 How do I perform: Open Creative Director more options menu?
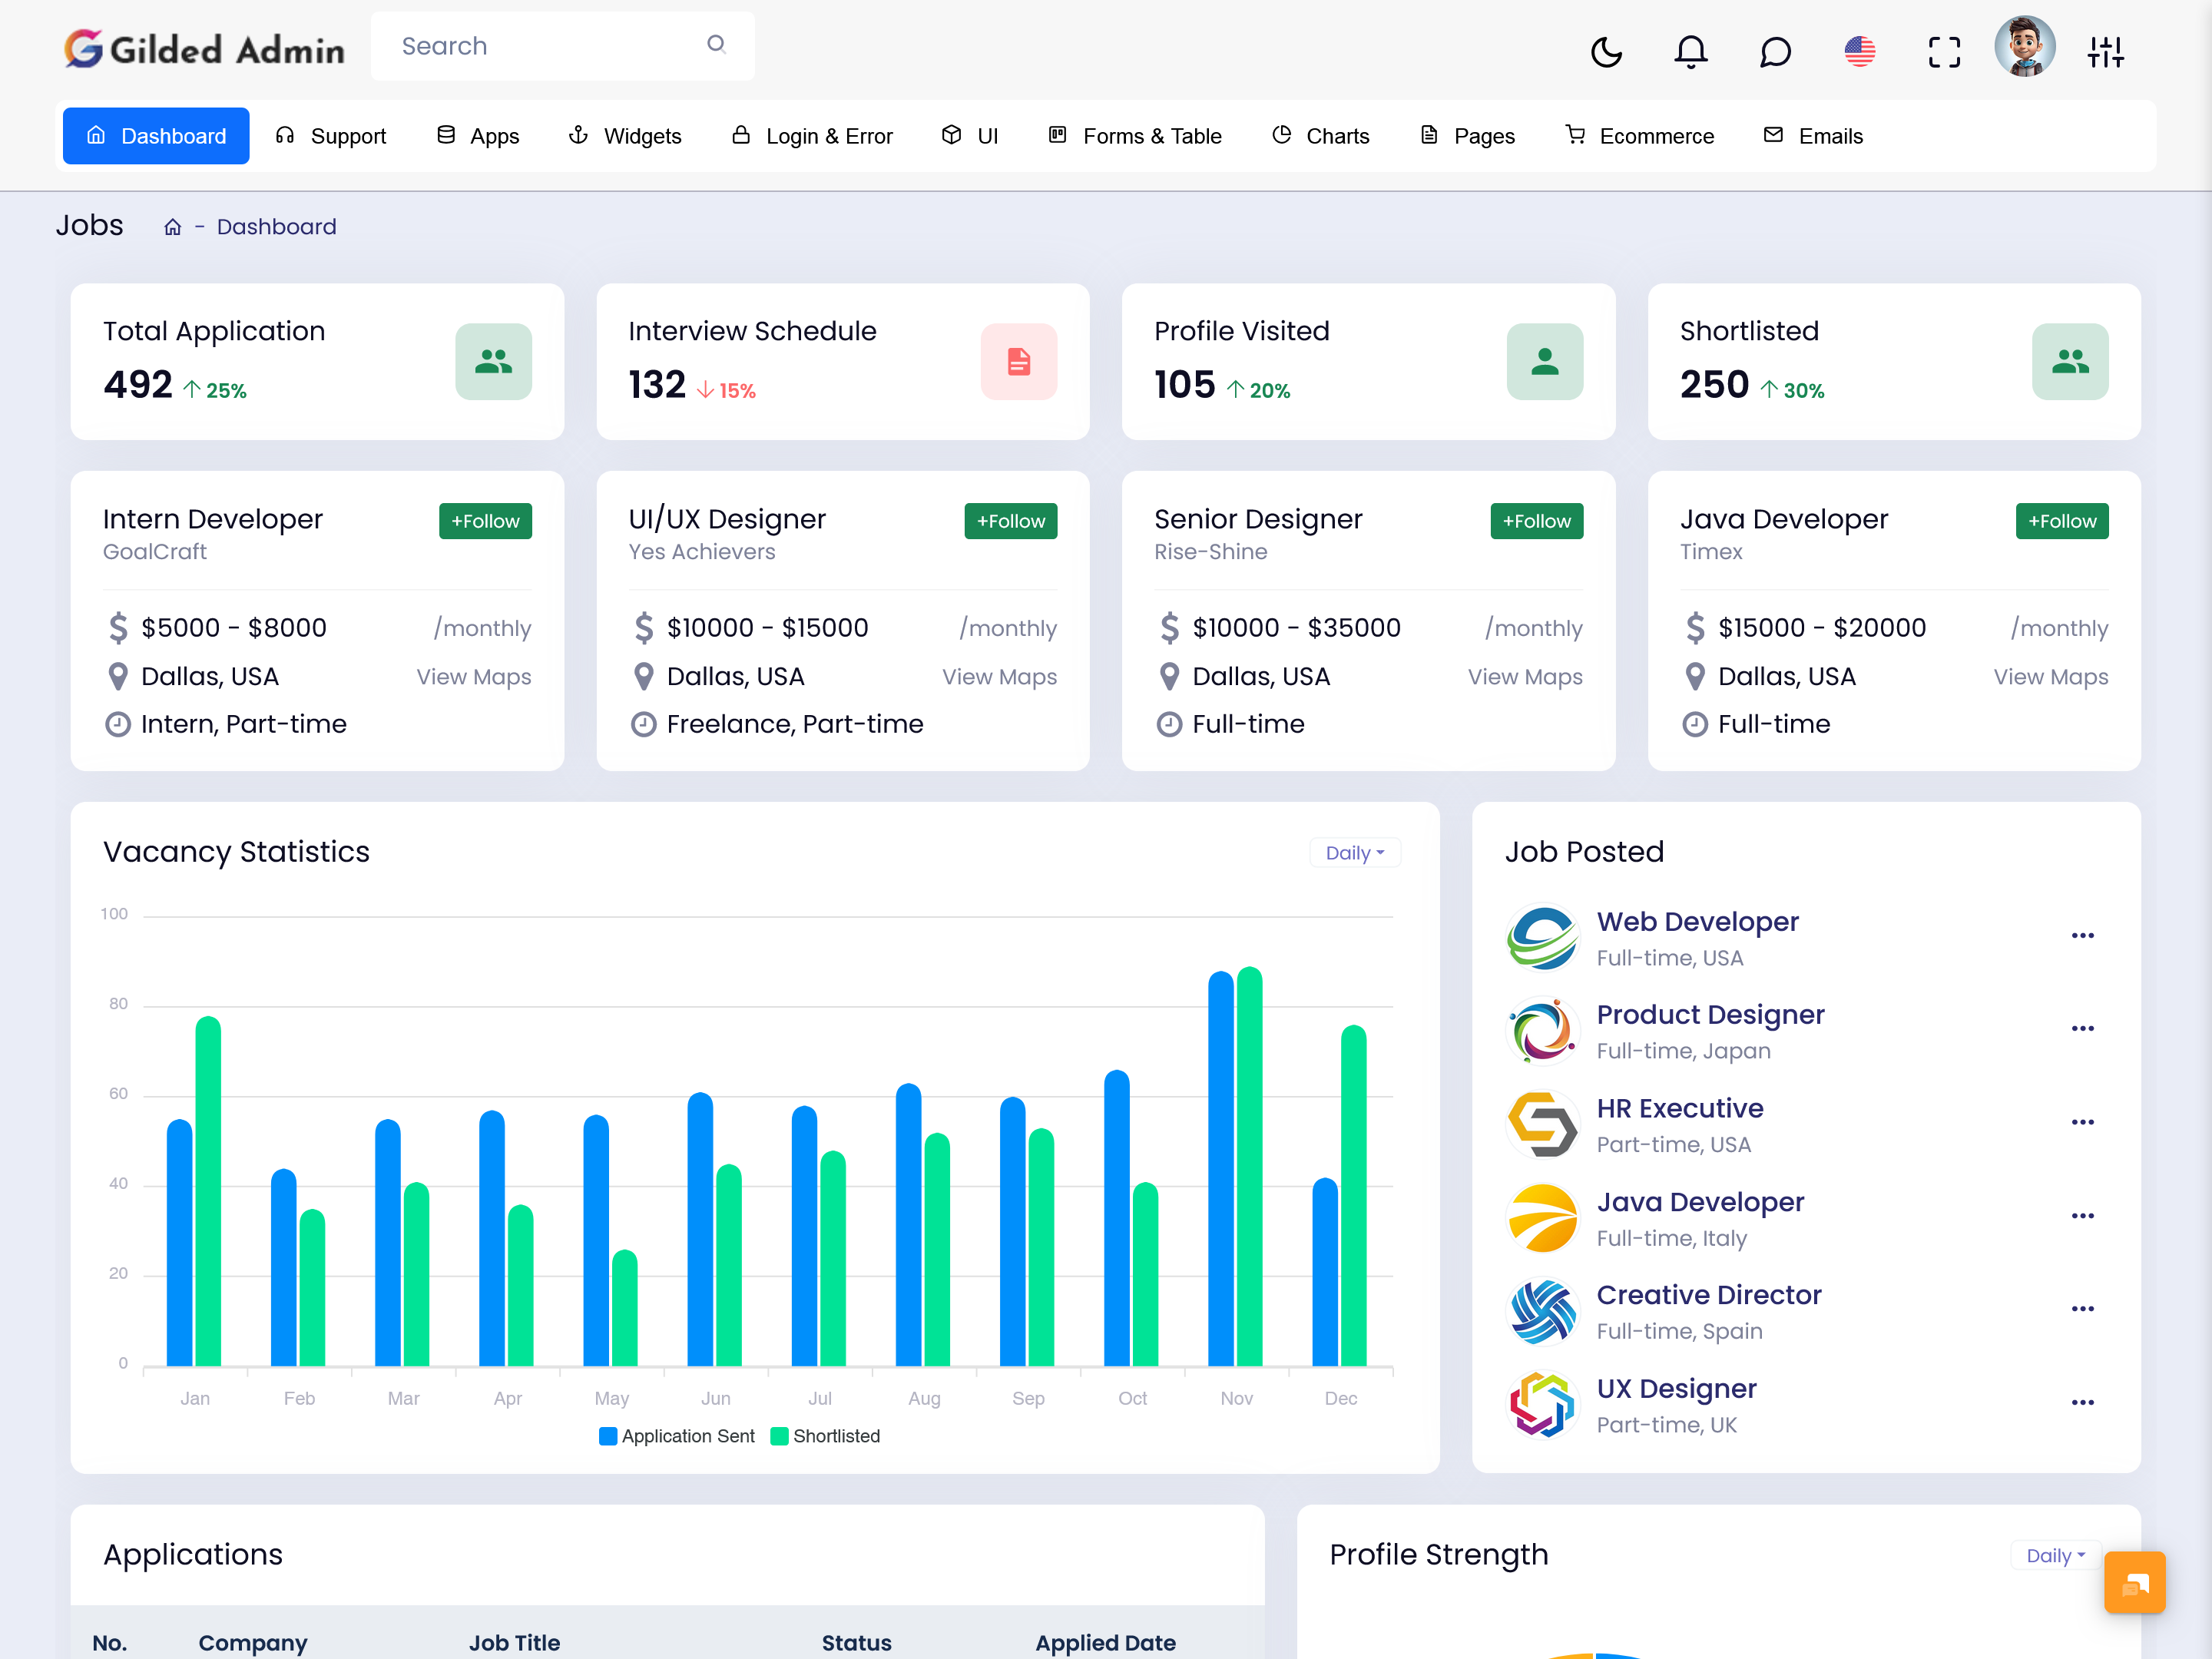(x=2082, y=1309)
